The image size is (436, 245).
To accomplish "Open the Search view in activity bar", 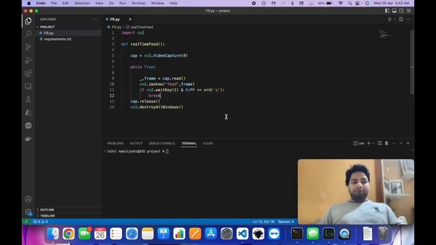I will 28,34.
